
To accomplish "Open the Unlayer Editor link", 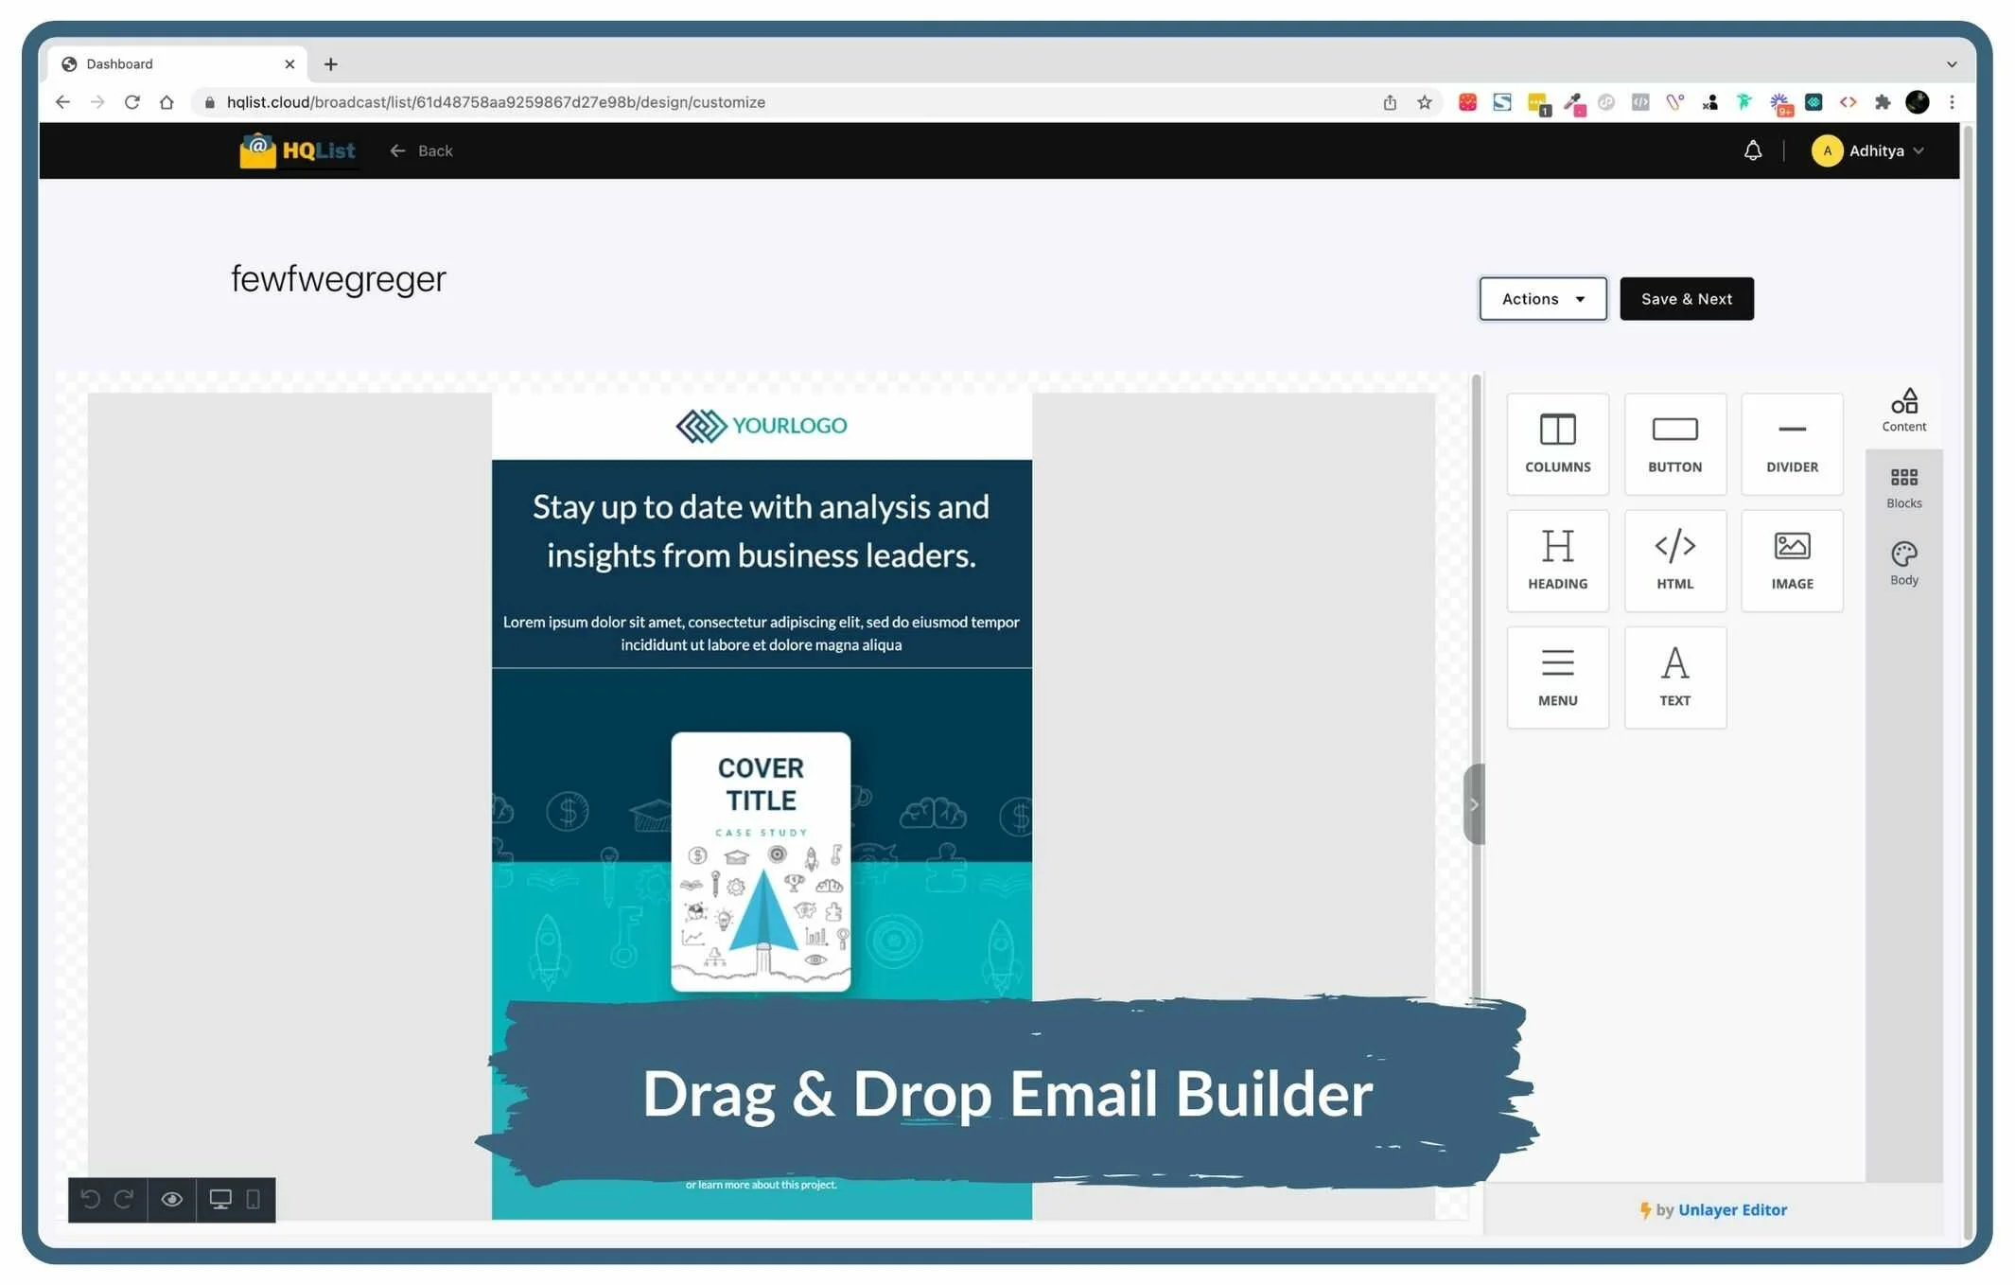I will click(x=1731, y=1209).
